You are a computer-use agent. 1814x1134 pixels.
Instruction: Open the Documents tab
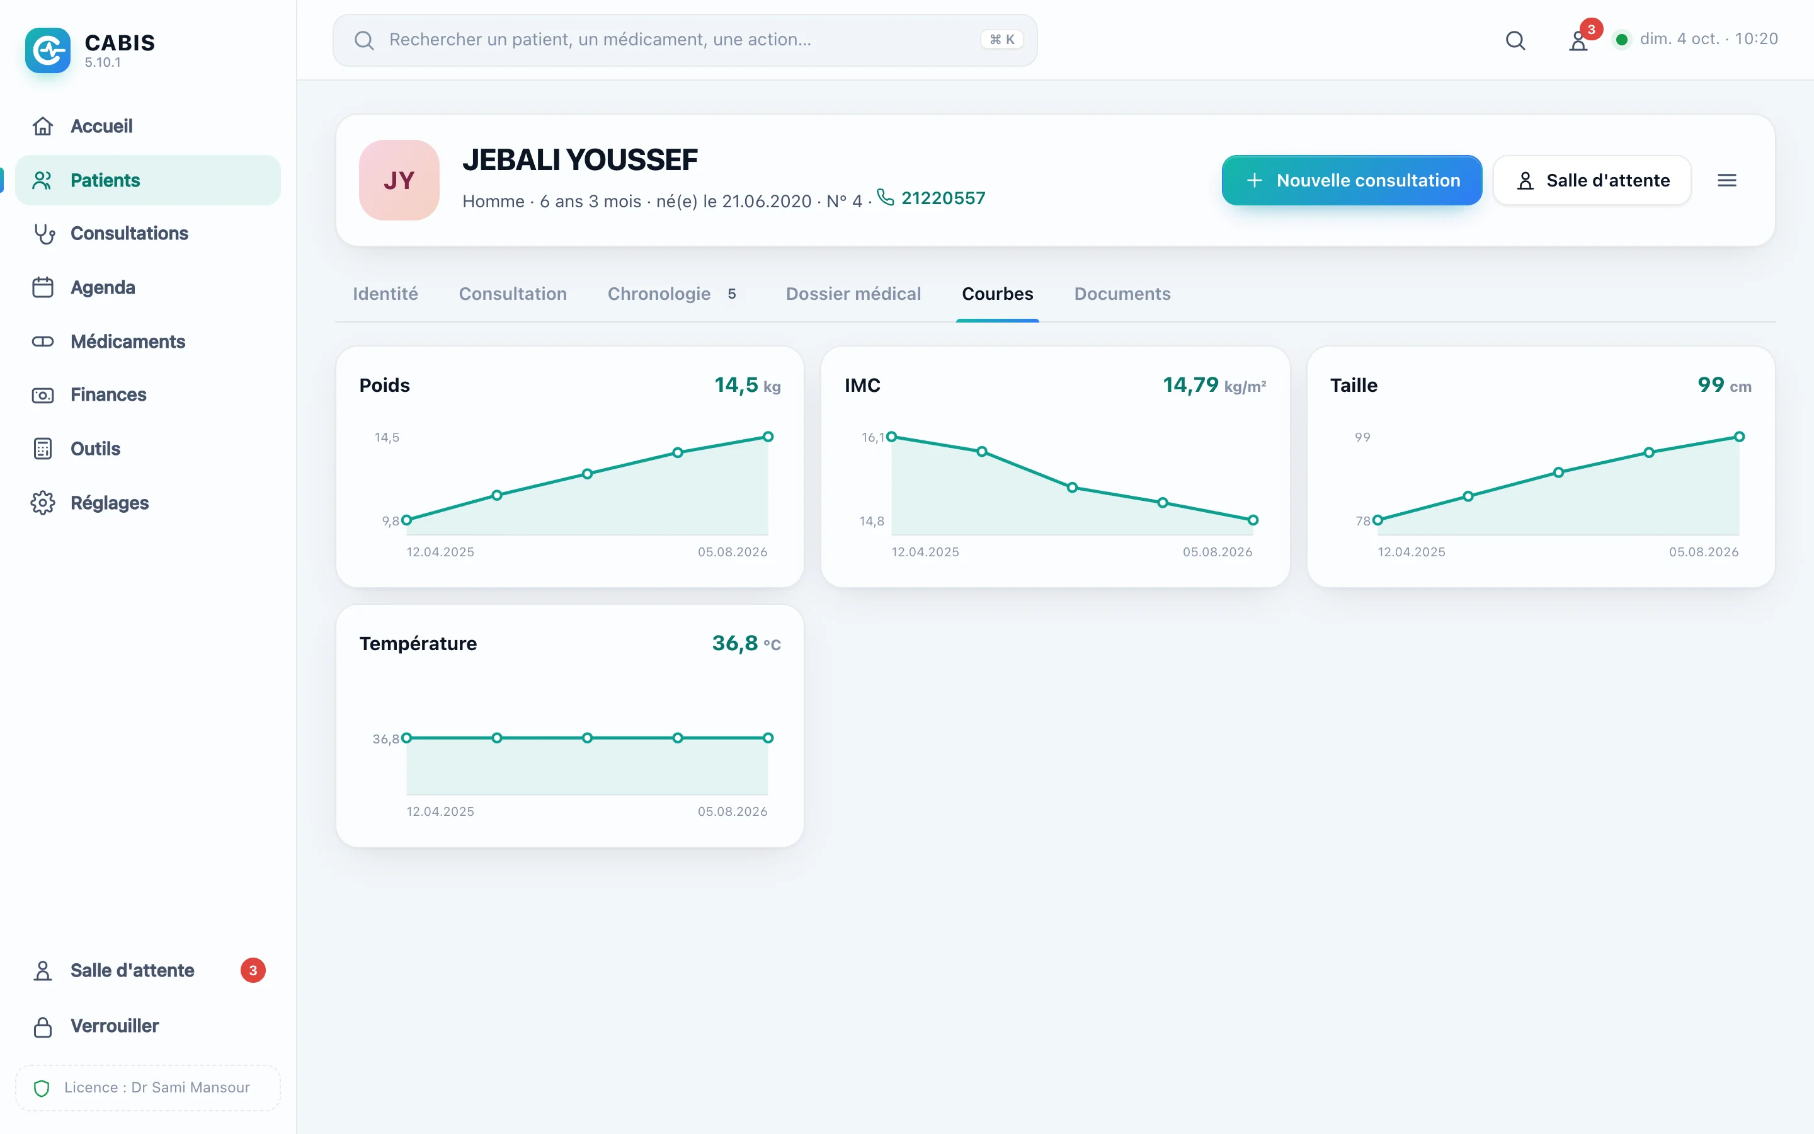[x=1122, y=294]
